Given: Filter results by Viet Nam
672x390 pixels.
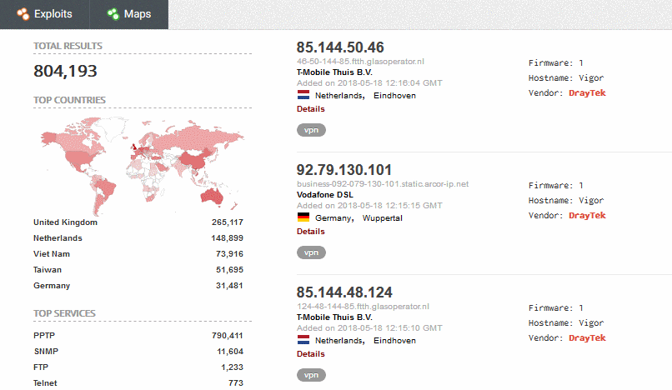Looking at the screenshot, I should 52,254.
